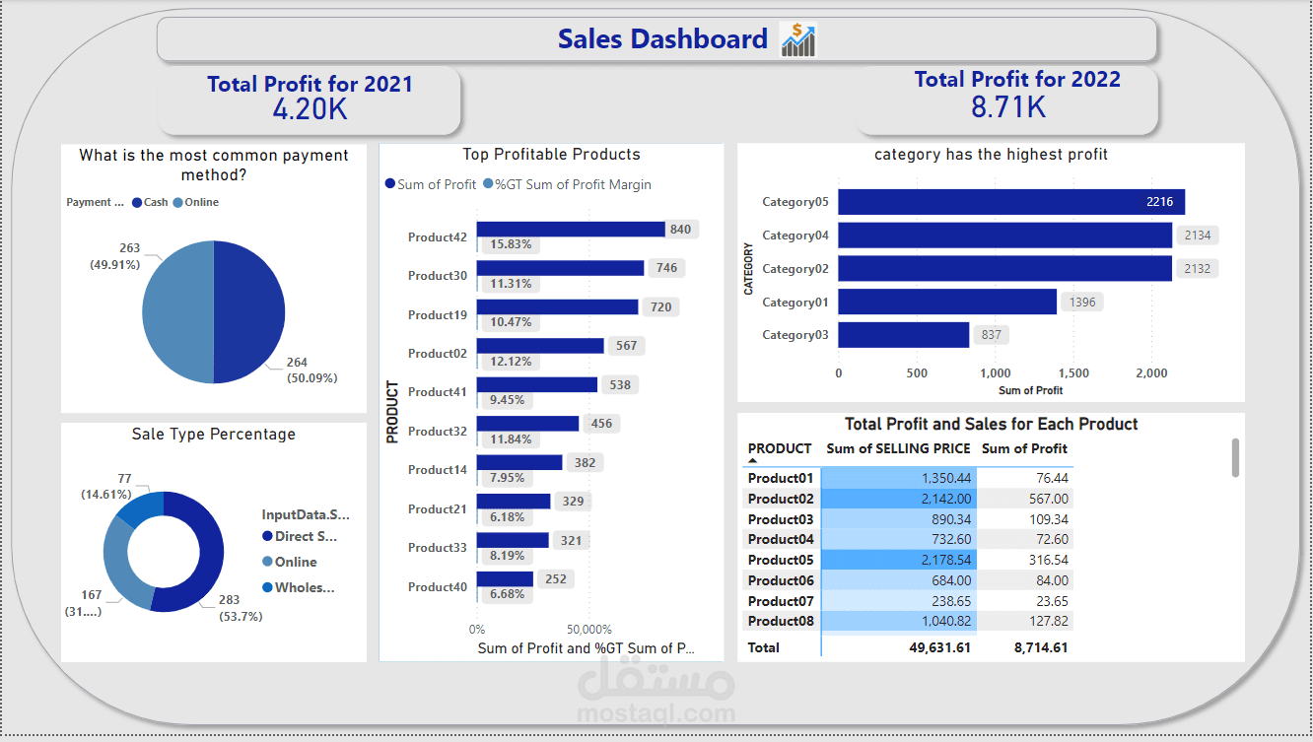Select the Category02 bar
Screen dimensions: 1313x742
click(1005, 268)
